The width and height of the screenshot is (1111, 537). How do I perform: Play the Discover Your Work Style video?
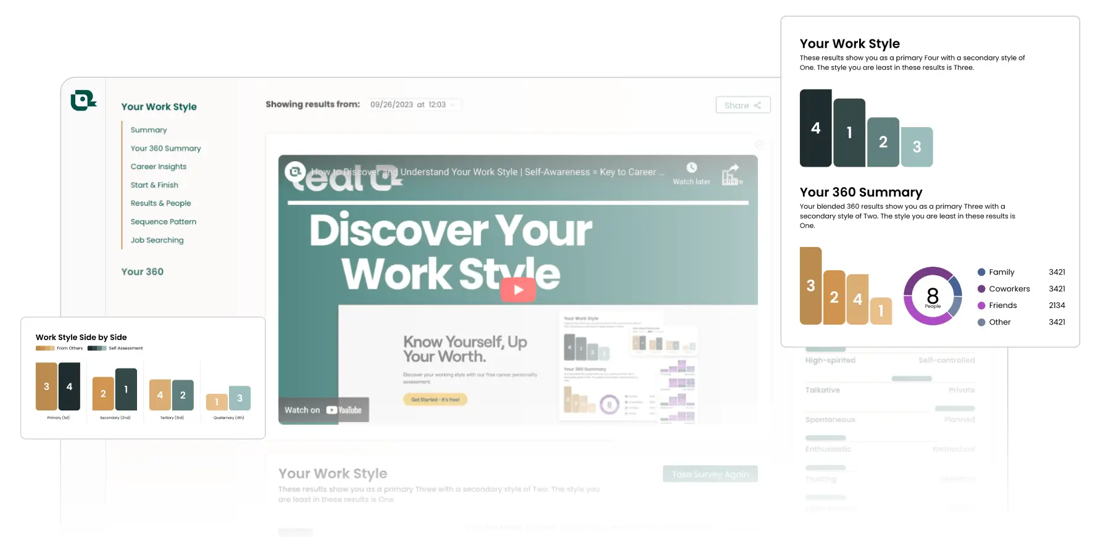click(x=518, y=289)
